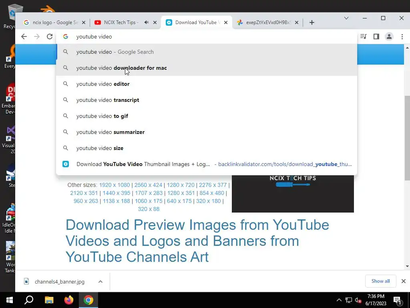Switch to the exepZtYxEVxd0H9B tab

pos(267,22)
